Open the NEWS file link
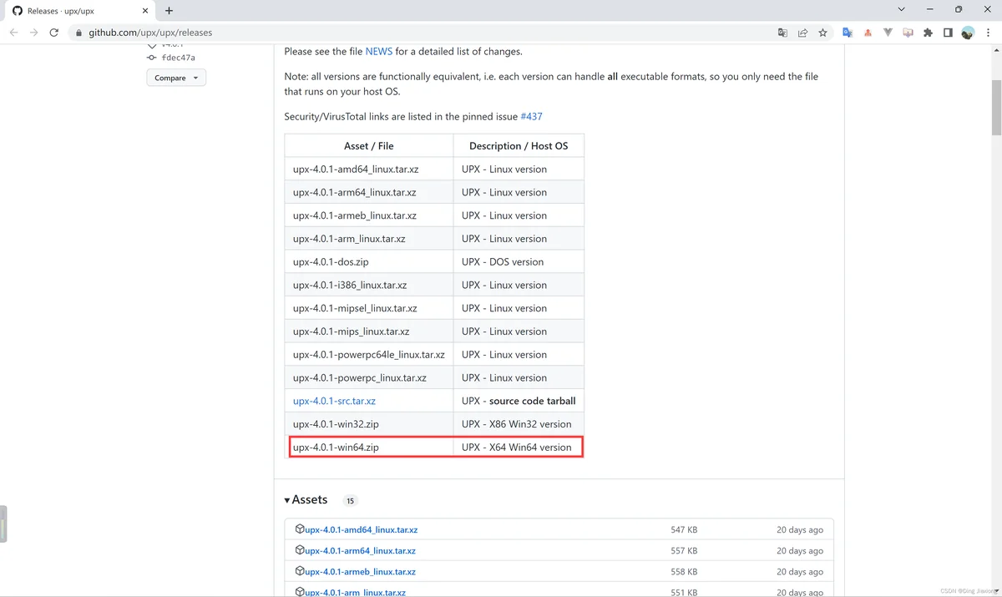 click(379, 51)
